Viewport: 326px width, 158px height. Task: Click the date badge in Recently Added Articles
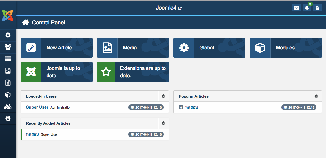pos(146,134)
